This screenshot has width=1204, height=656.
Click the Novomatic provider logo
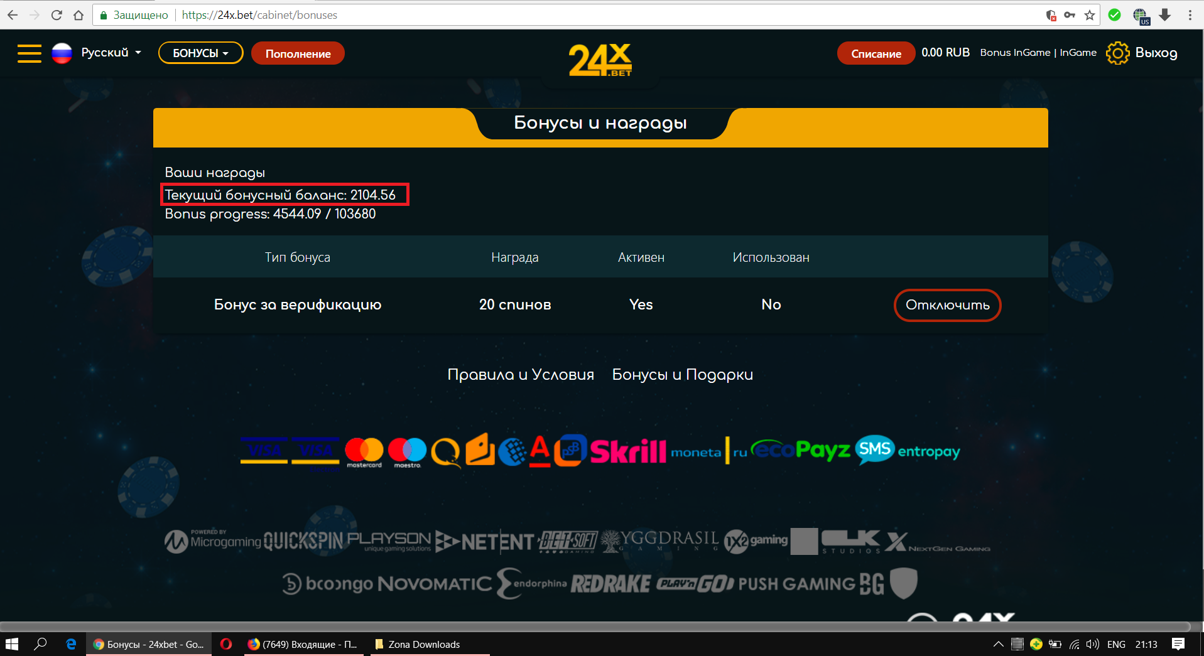435,584
